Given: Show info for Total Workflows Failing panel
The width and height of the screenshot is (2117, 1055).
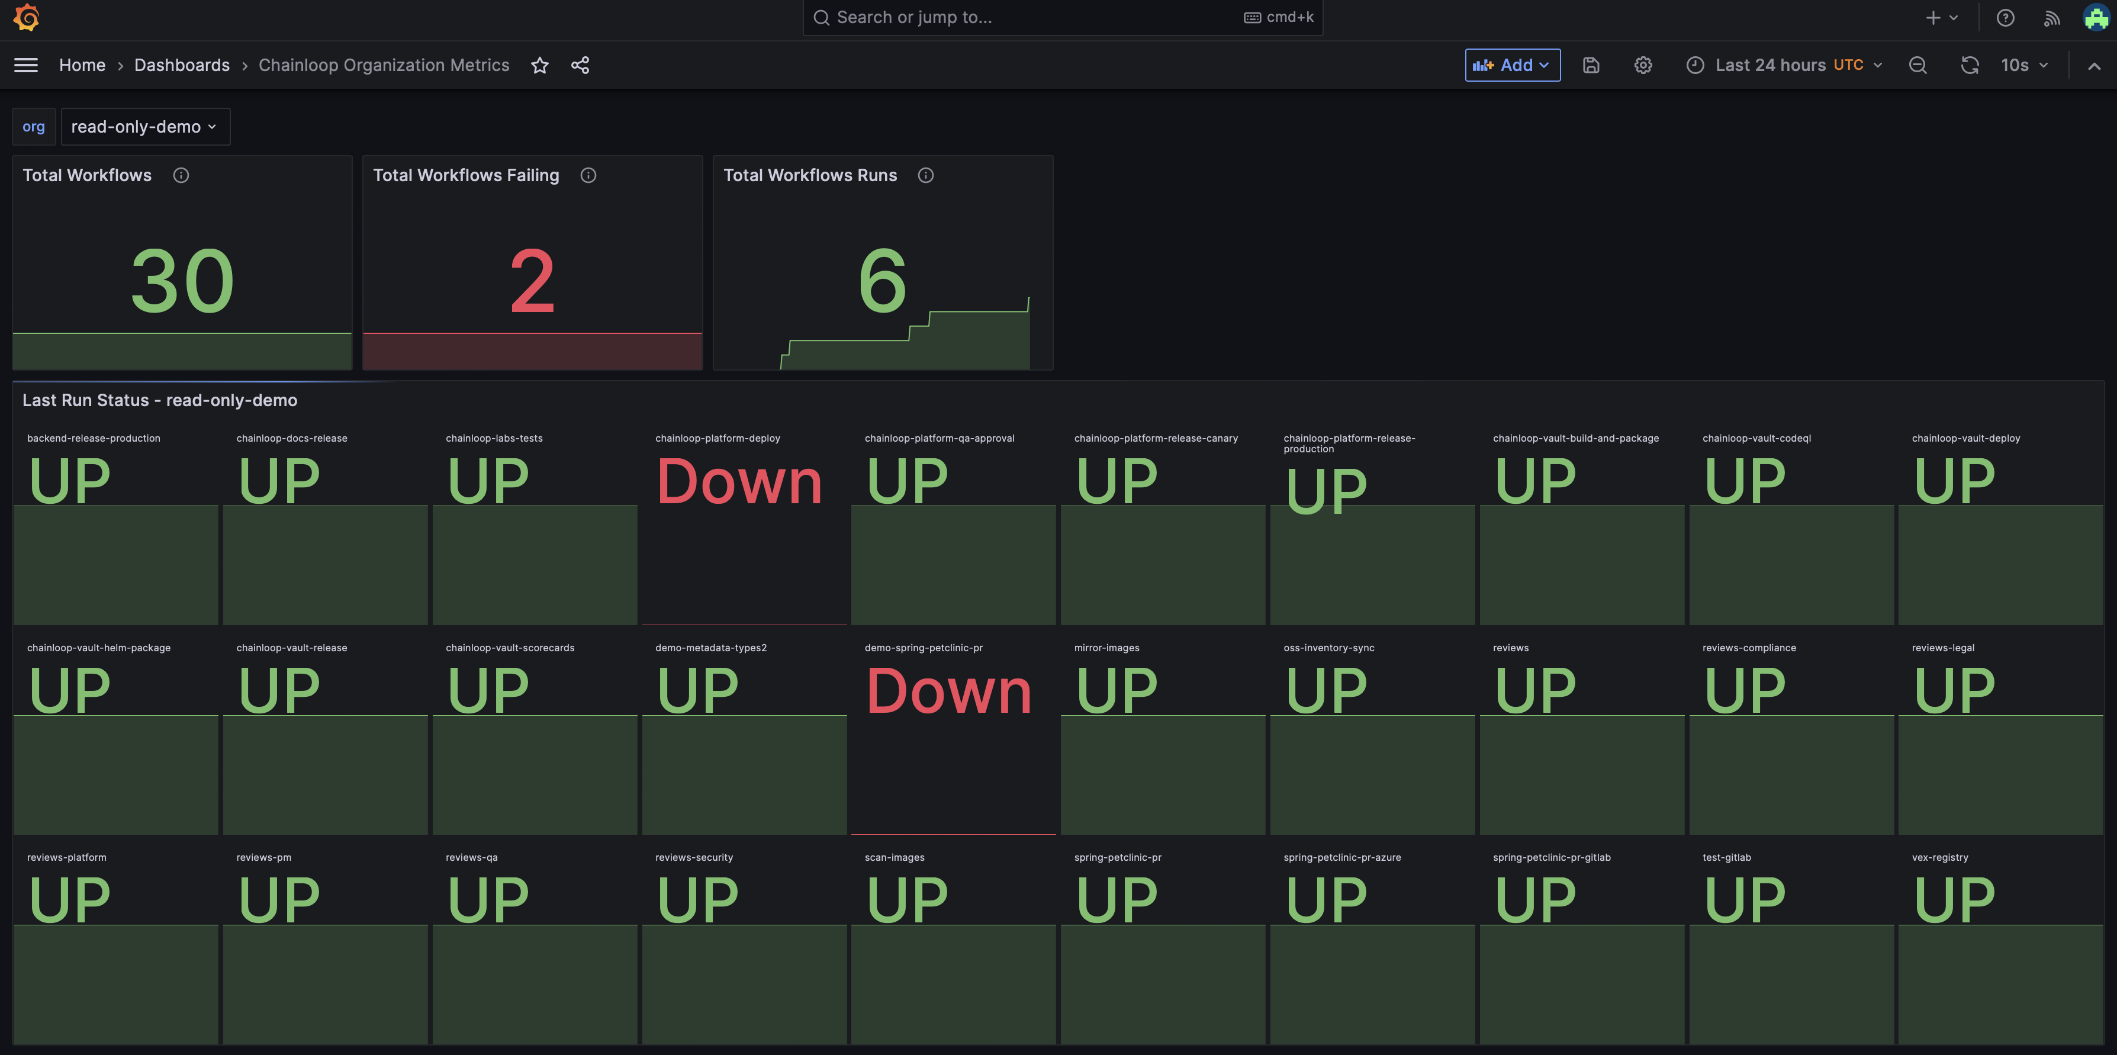Looking at the screenshot, I should (588, 175).
